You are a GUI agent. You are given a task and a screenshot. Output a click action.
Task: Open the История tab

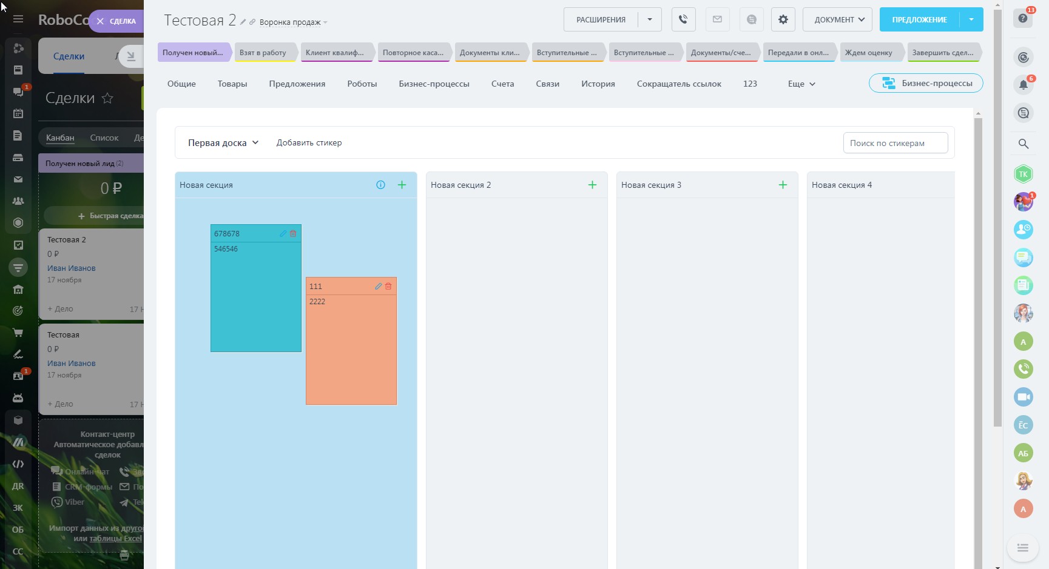pyautogui.click(x=598, y=84)
